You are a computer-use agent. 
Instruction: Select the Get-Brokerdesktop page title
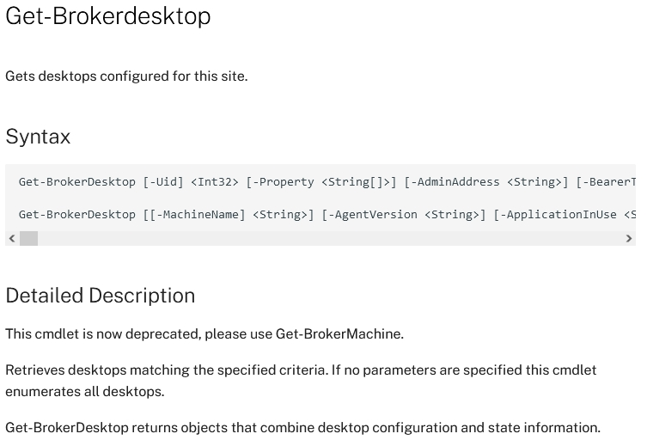108,16
